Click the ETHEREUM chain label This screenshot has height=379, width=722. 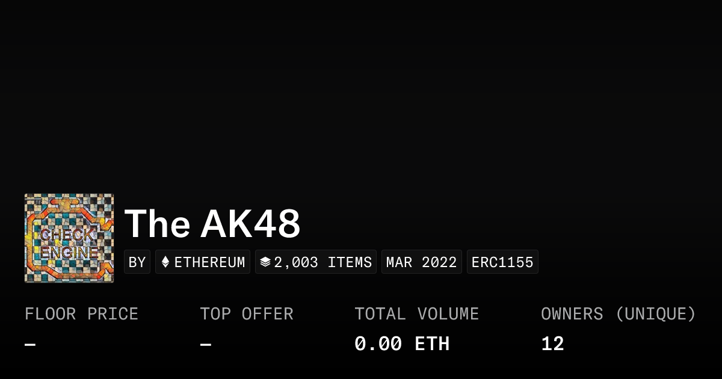209,262
